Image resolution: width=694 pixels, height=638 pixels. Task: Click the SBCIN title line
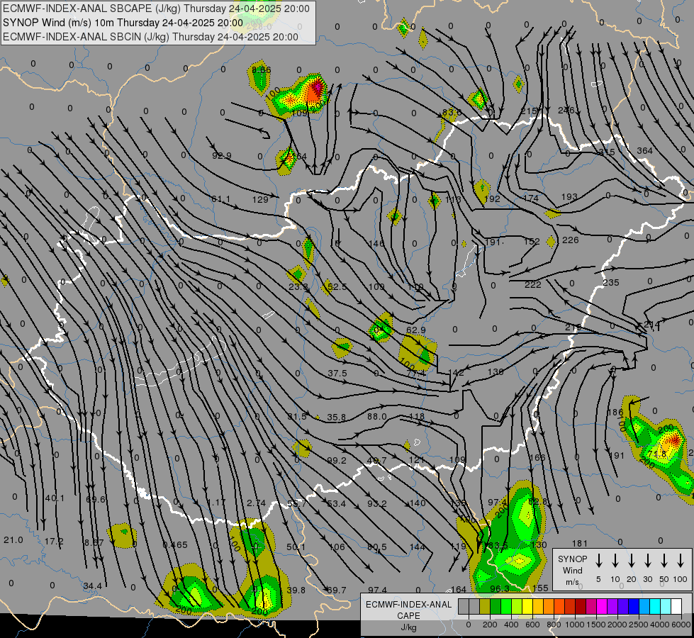click(150, 37)
